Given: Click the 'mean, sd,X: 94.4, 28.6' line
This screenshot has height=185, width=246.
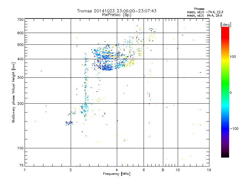Looking at the screenshot, I should [x=204, y=15].
